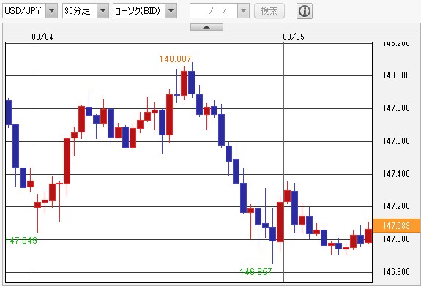Click the 147.400 price axis label
Image resolution: width=421 pixels, height=286 pixels.
pyautogui.click(x=396, y=174)
